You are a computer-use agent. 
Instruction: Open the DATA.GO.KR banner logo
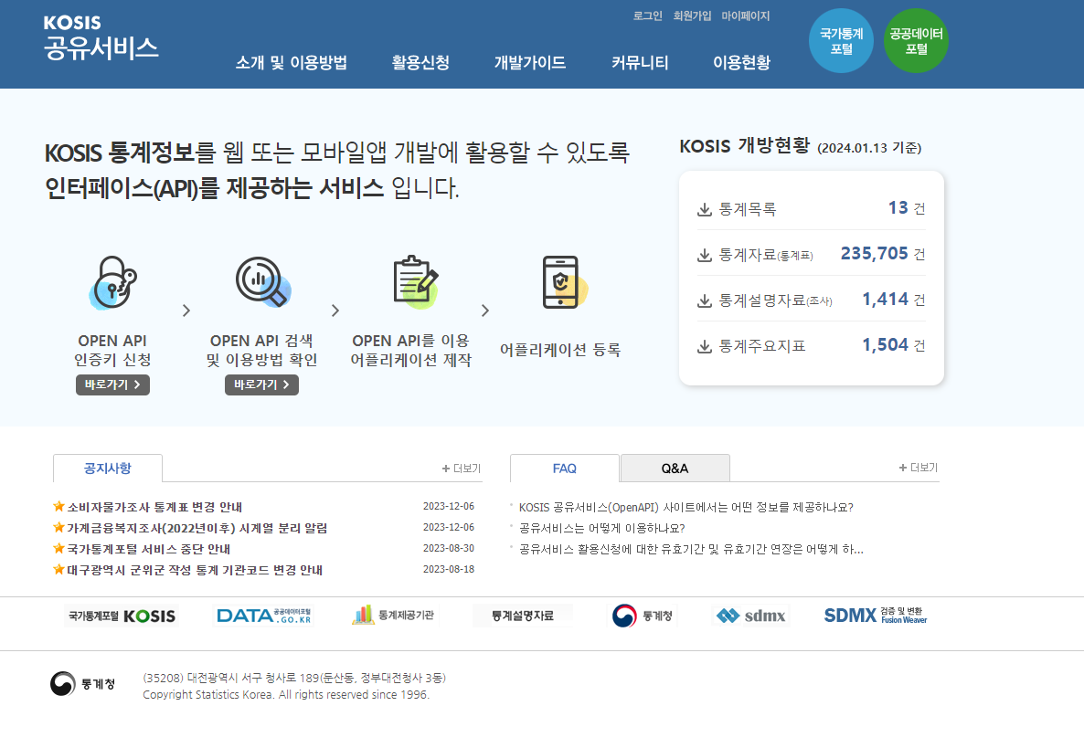pyautogui.click(x=264, y=616)
